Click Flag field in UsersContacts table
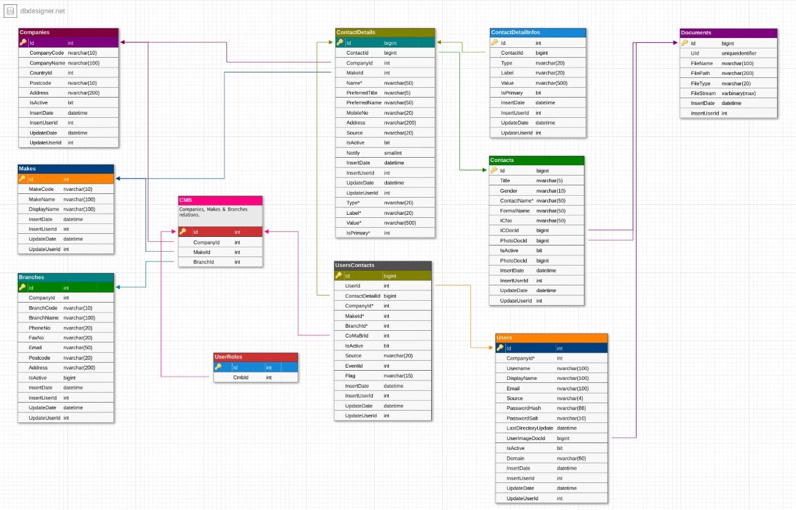This screenshot has width=796, height=510. [383, 376]
